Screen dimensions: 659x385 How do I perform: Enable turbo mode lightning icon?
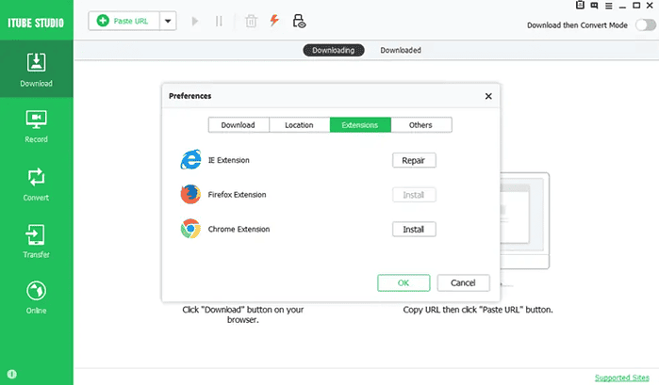[x=274, y=20]
